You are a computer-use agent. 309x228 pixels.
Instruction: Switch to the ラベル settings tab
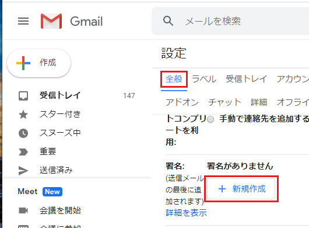204,79
